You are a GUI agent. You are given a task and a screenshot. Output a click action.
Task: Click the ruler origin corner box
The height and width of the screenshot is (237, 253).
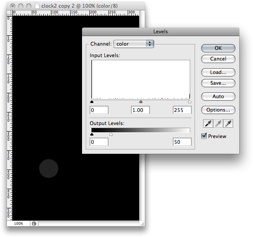point(10,13)
